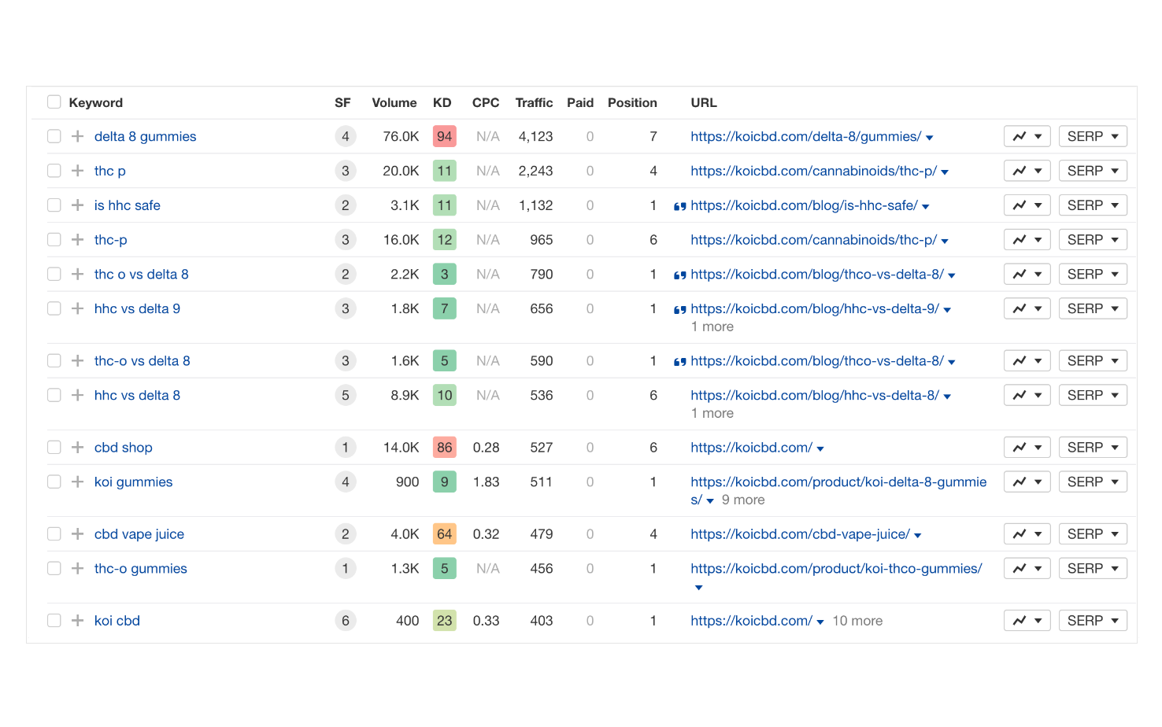Click the SF badge 6 for 'koi cbd'
The width and height of the screenshot is (1162, 727).
point(346,621)
